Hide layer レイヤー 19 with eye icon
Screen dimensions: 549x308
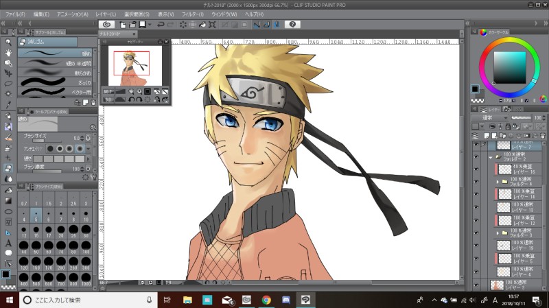click(x=476, y=246)
